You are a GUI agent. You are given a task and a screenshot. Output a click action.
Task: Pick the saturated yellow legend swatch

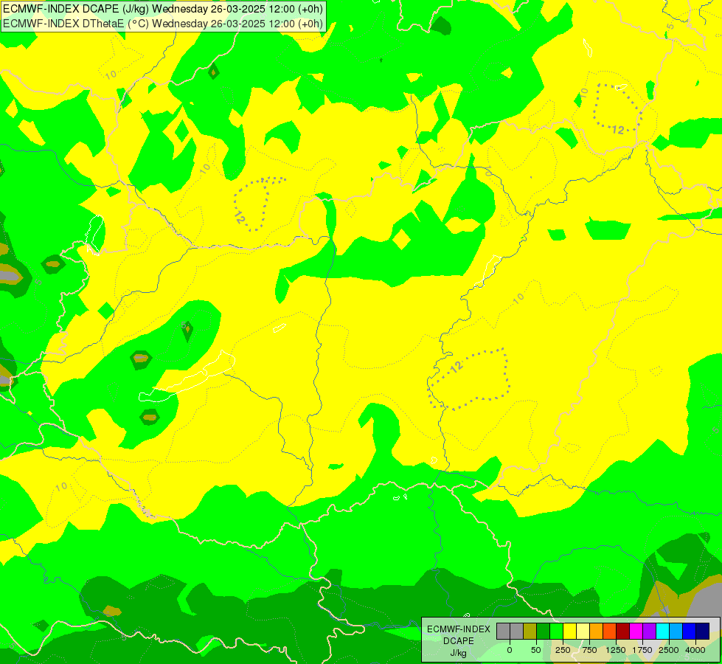click(x=569, y=632)
